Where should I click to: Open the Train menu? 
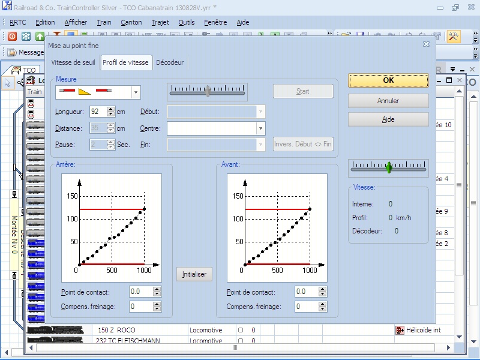(104, 22)
